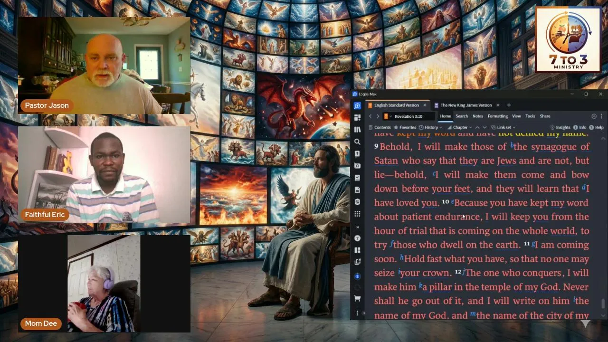Go to previous chapter with up arrow

point(477,127)
